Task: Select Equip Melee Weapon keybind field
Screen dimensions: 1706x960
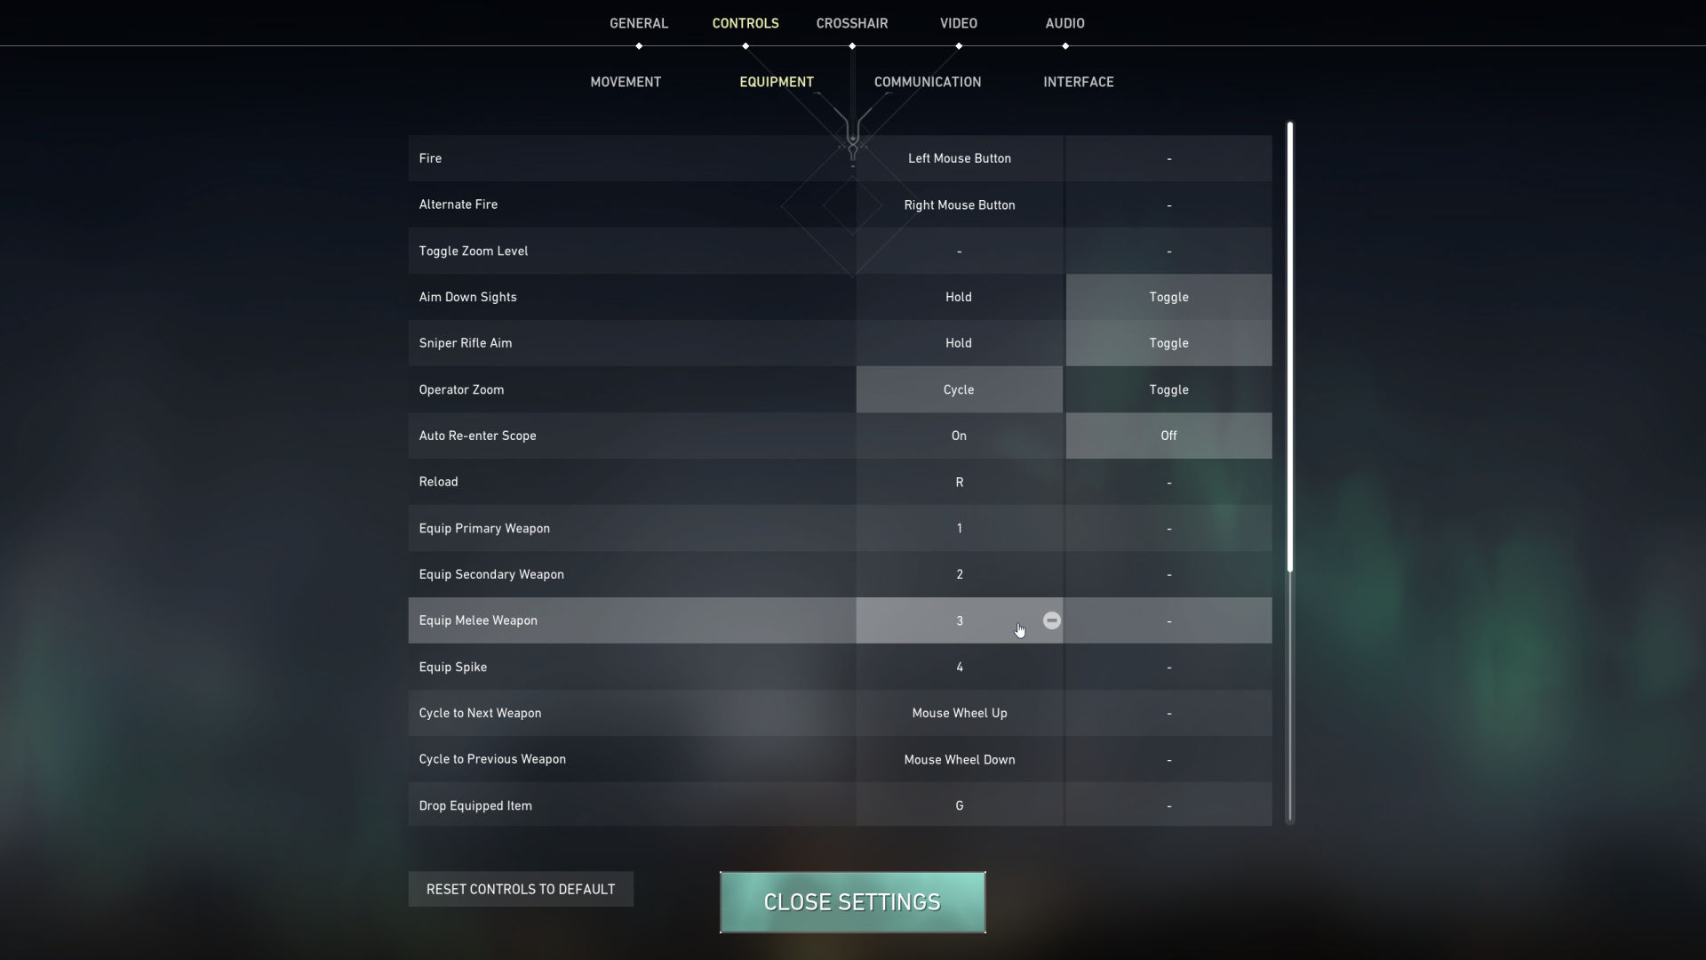Action: [x=959, y=620]
